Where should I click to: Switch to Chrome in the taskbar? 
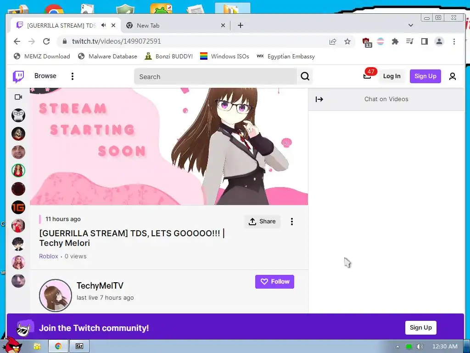[58, 347]
